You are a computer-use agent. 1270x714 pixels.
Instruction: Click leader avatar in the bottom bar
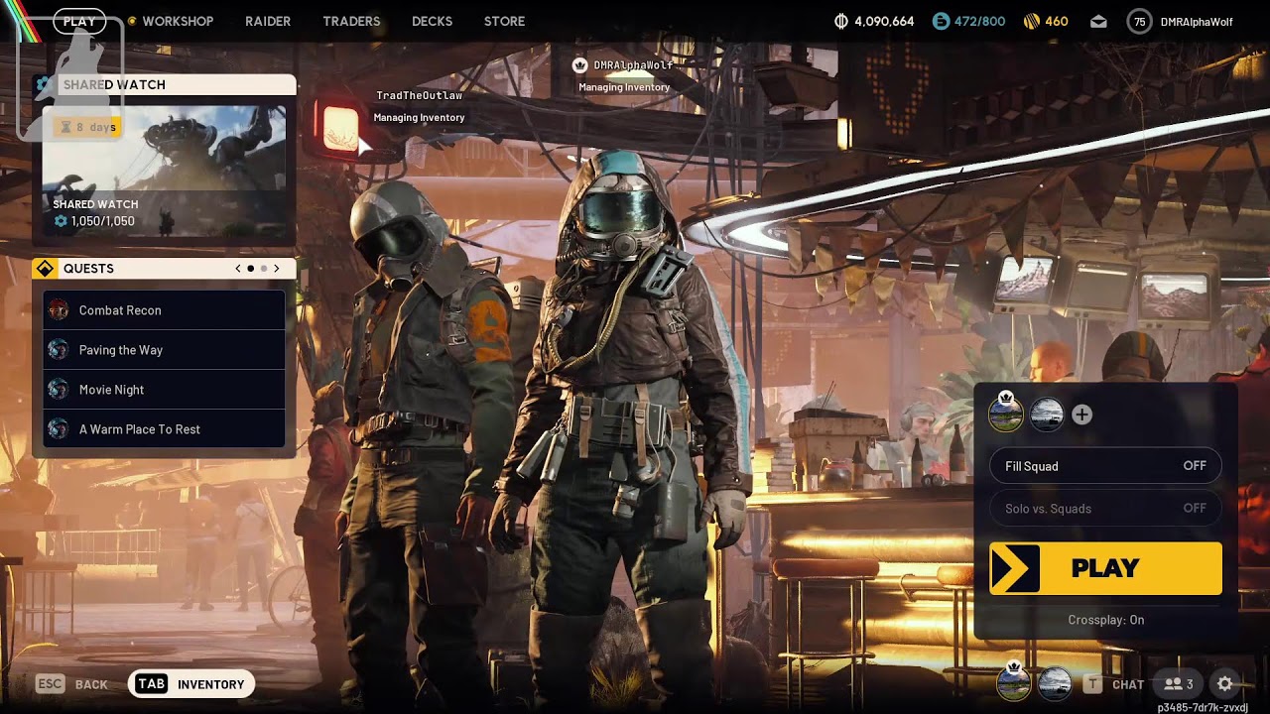pos(1013,683)
